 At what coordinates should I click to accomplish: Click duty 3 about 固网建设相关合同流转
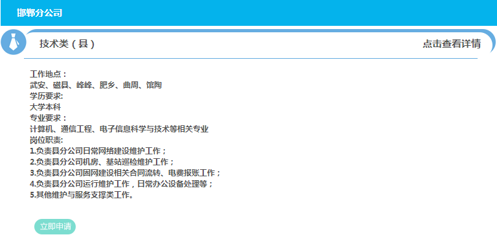coord(125,173)
